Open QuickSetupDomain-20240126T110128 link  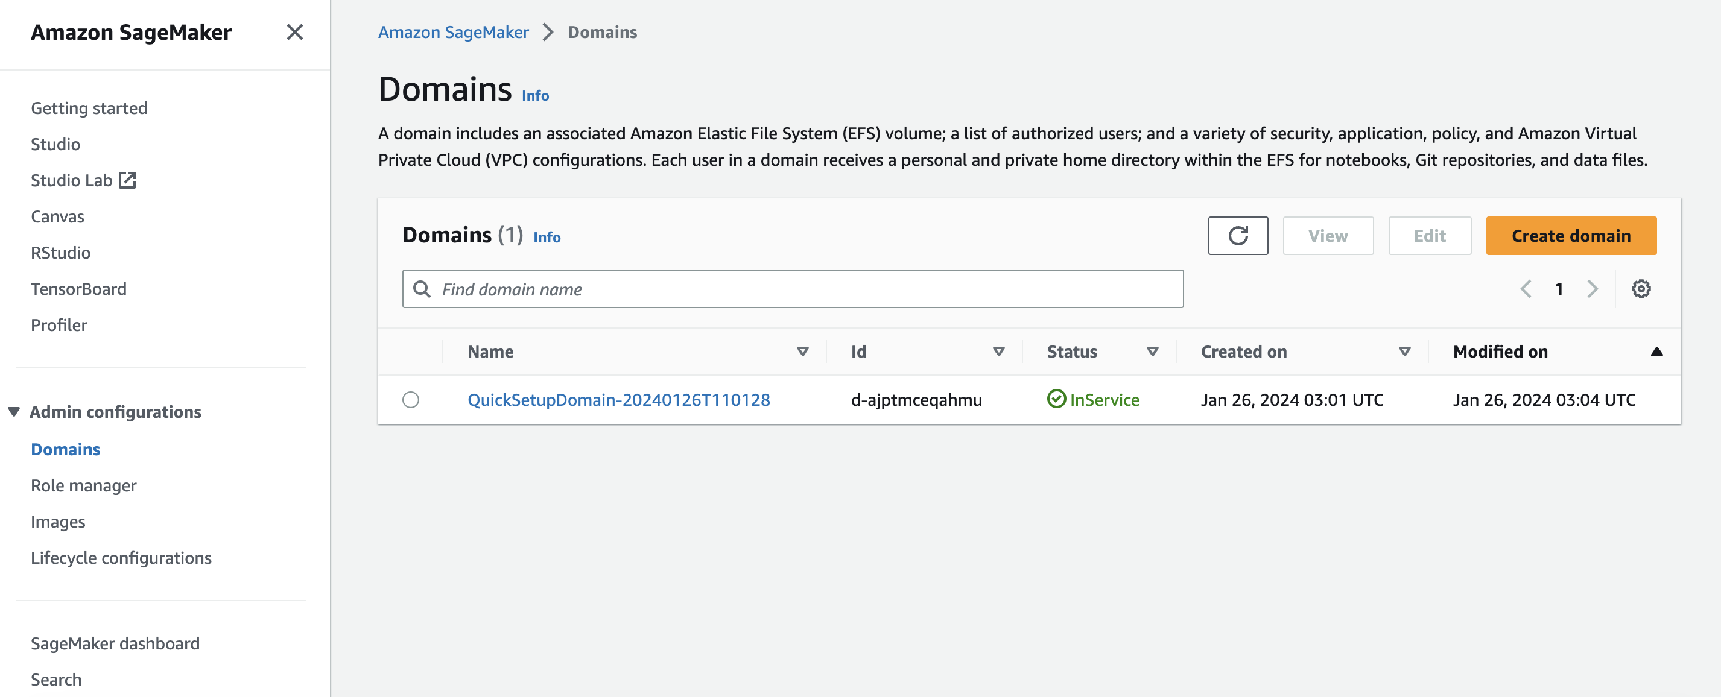point(619,399)
